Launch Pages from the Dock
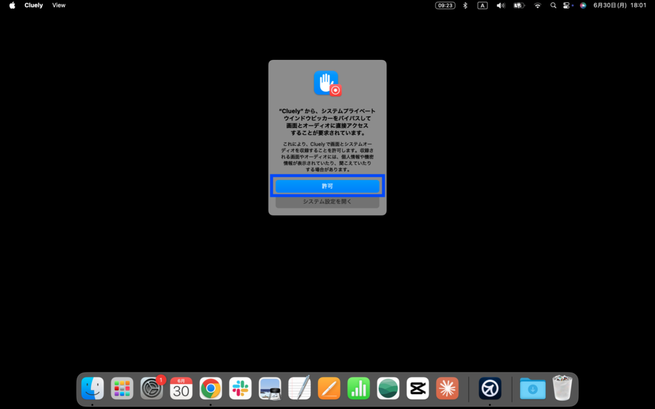Screen dimensions: 655x409 point(329,389)
